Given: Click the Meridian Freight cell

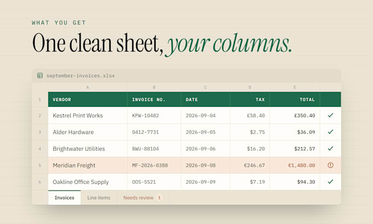Looking at the screenshot, I should [x=88, y=165].
